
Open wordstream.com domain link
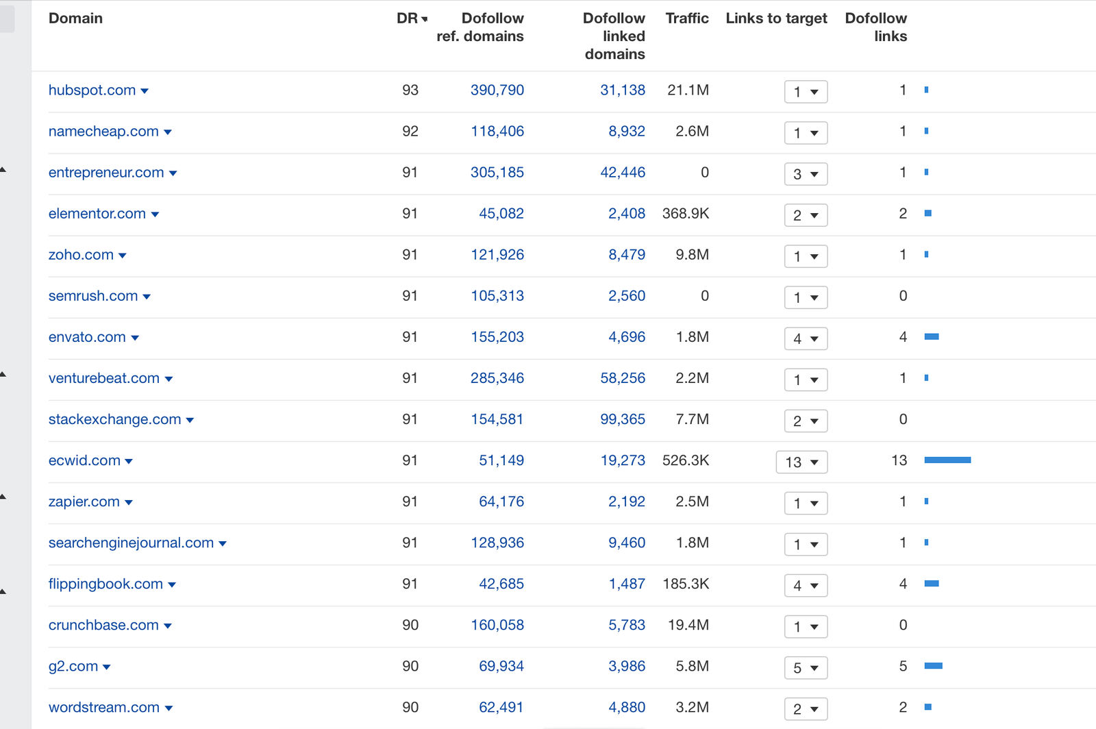pos(104,707)
